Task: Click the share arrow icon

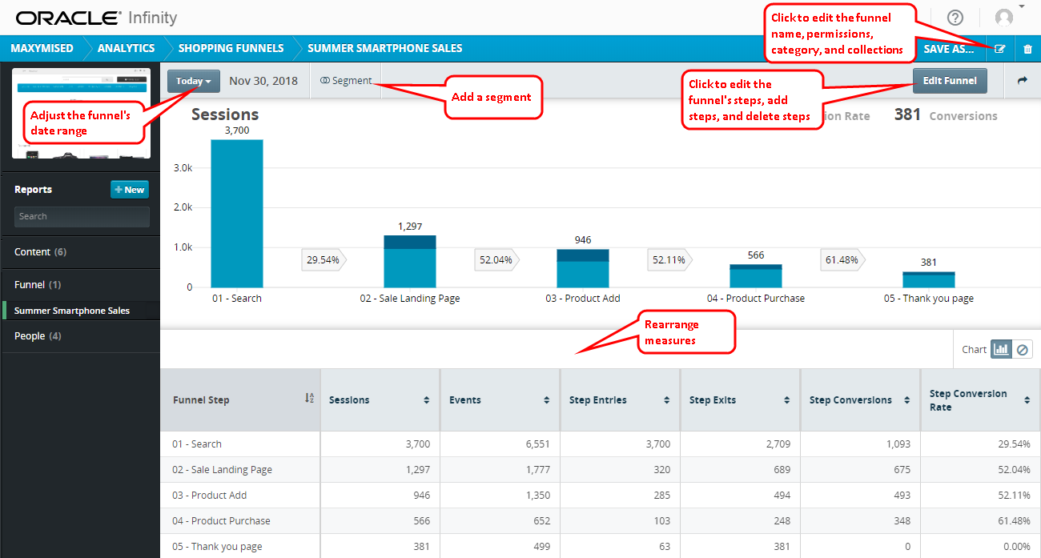Action: [1022, 81]
